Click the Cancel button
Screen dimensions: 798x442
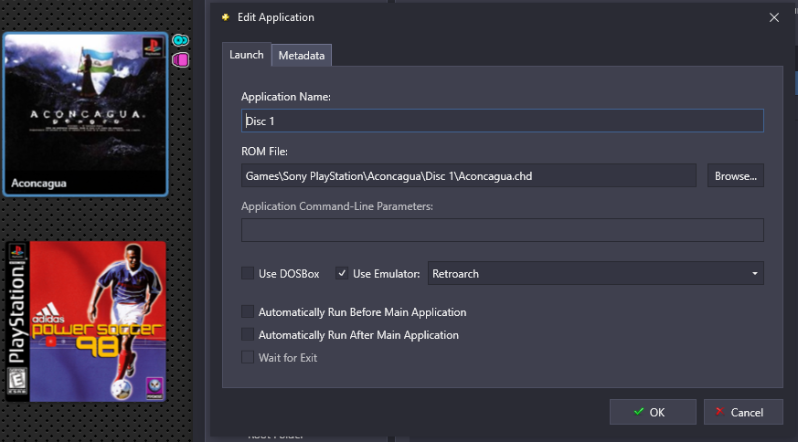pyautogui.click(x=743, y=412)
